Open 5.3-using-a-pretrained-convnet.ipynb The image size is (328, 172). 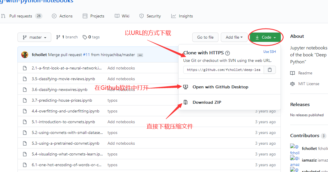tap(66, 144)
